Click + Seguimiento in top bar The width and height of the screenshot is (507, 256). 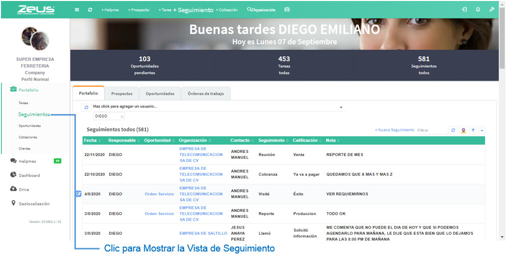193,10
